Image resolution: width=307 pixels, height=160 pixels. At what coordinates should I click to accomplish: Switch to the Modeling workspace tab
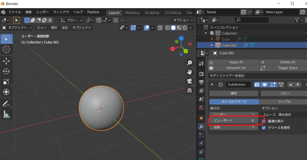[x=132, y=13]
